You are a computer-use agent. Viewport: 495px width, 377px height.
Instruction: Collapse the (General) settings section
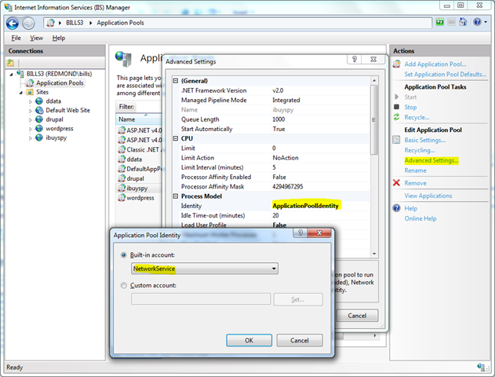pyautogui.click(x=176, y=81)
